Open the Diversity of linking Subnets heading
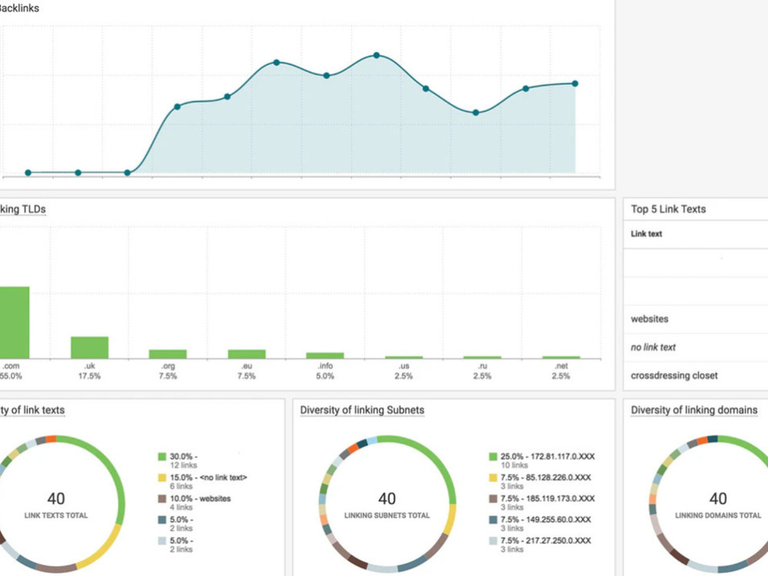This screenshot has height=576, width=768. (x=362, y=410)
